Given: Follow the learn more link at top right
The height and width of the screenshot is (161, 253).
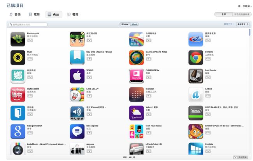Looking at the screenshot, I should pyautogui.click(x=244, y=6).
